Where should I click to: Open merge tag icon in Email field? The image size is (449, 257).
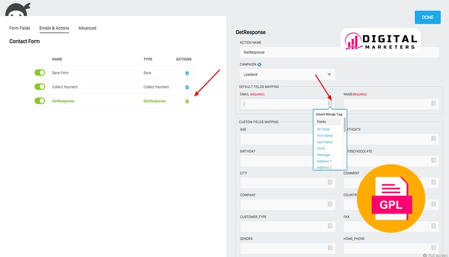pyautogui.click(x=330, y=103)
